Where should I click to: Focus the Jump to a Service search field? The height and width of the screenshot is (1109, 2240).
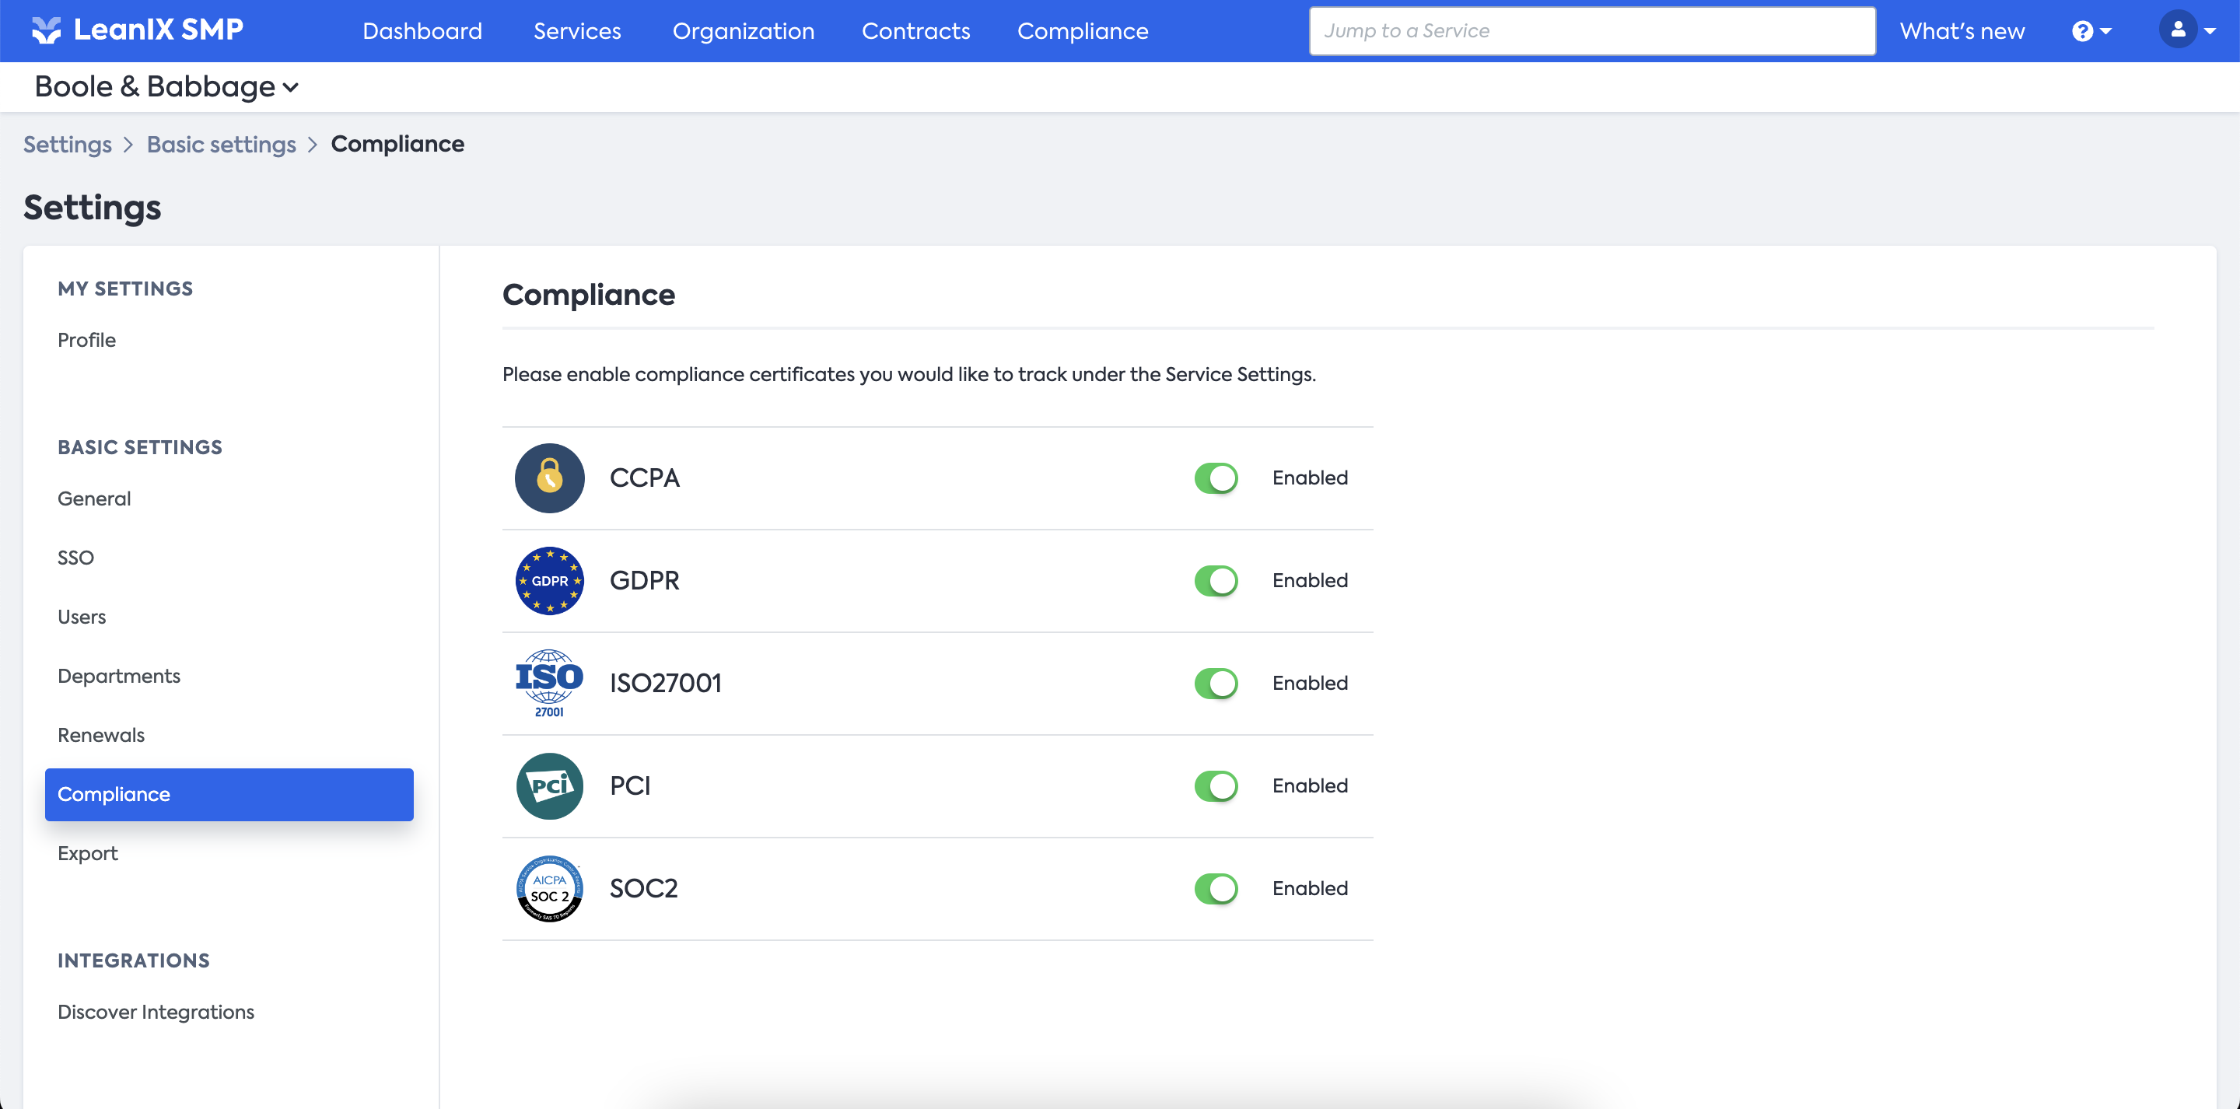1591,31
